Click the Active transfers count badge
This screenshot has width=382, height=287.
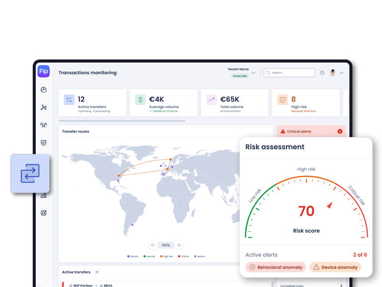coord(96,272)
